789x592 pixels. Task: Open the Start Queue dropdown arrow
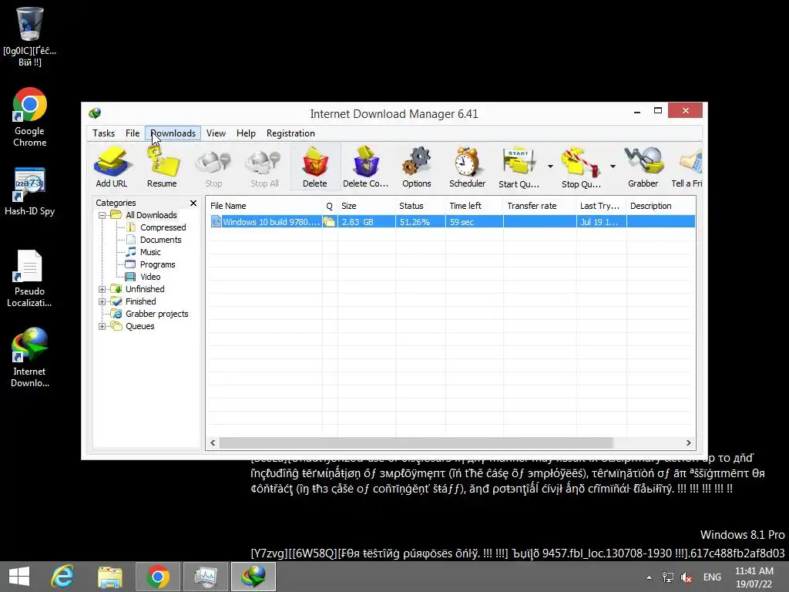pyautogui.click(x=550, y=166)
